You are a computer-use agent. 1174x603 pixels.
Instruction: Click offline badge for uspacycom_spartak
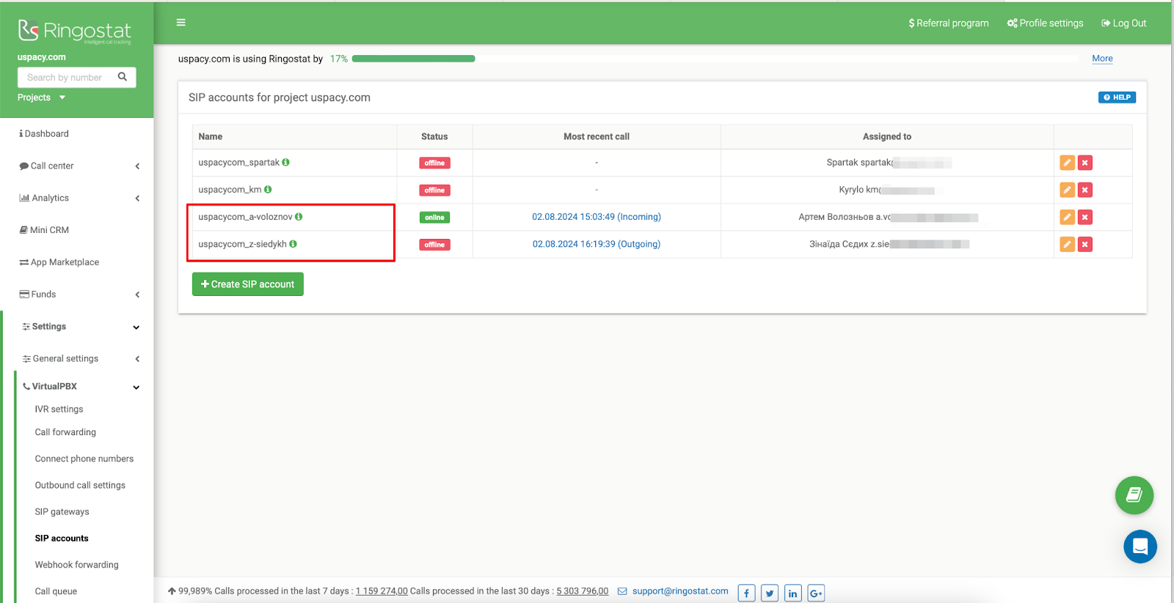tap(434, 163)
